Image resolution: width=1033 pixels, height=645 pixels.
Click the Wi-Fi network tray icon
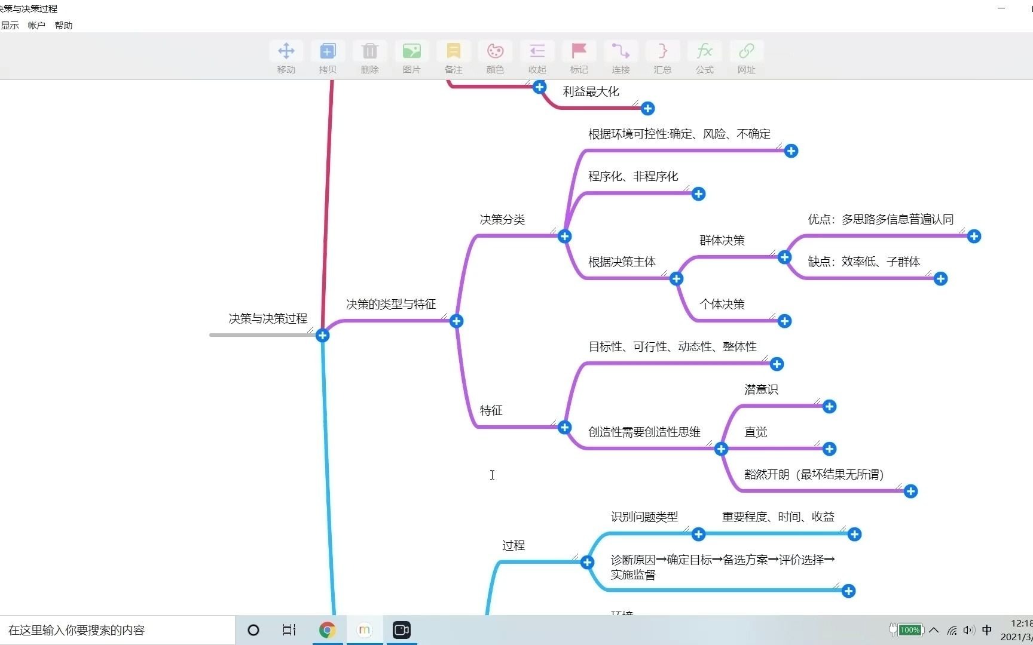click(x=952, y=630)
